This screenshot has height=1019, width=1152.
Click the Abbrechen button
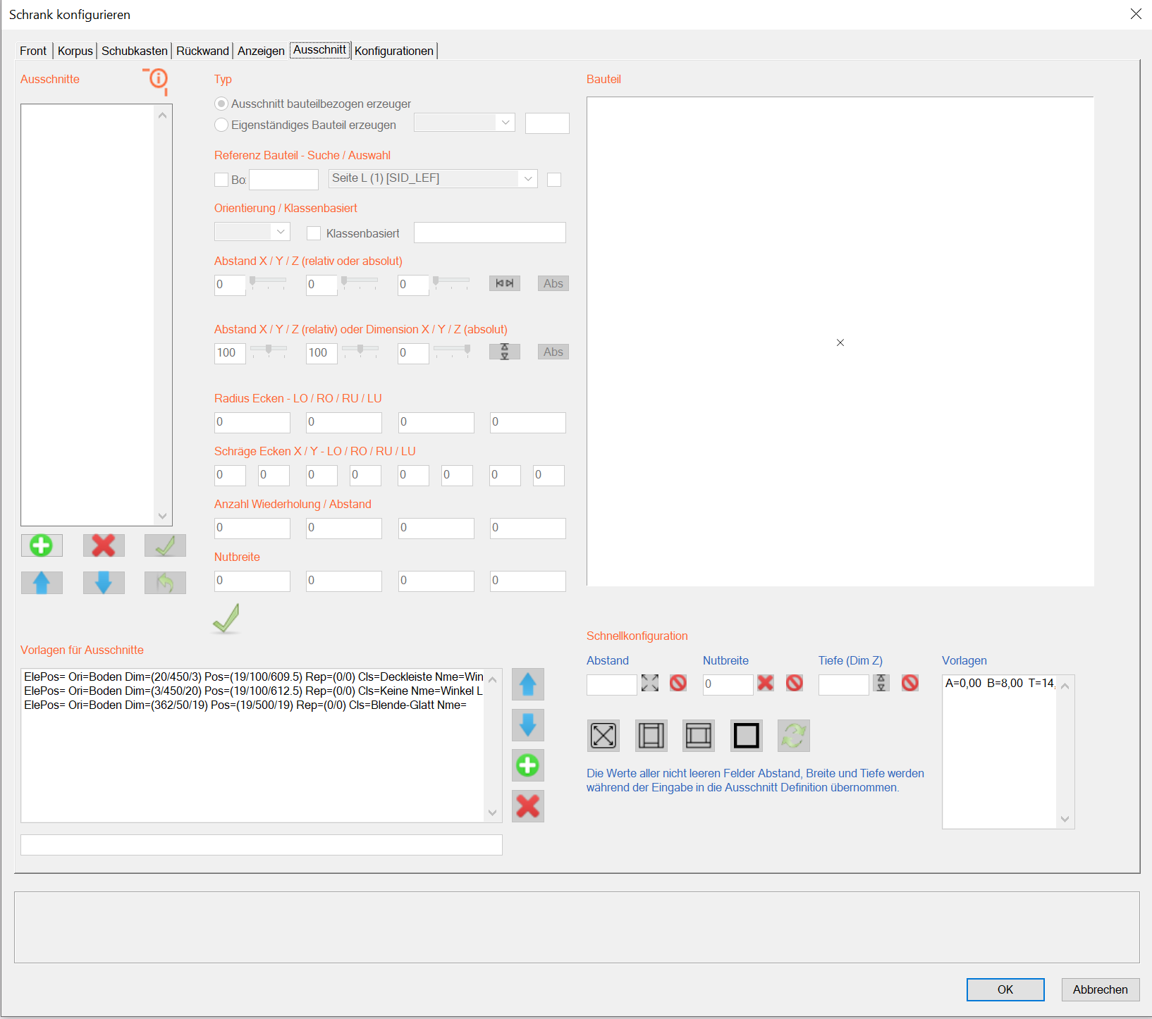point(1100,989)
